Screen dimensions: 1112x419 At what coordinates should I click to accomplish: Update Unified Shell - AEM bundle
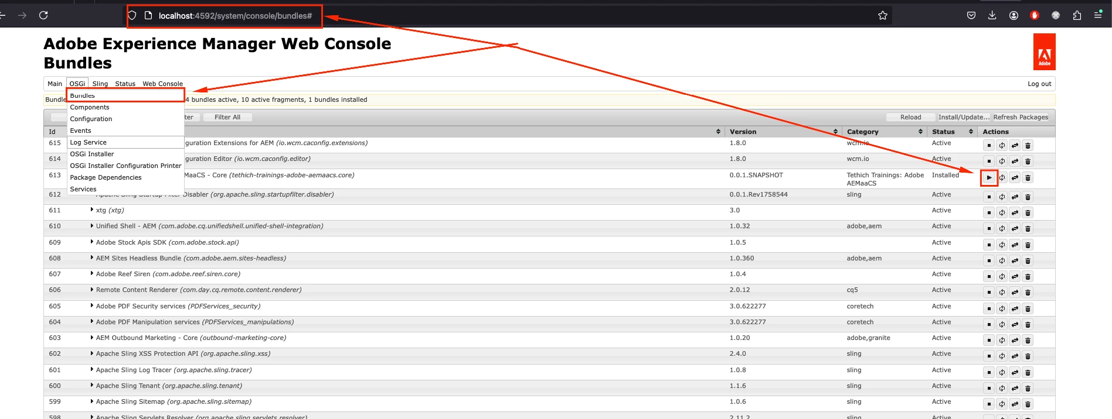pyautogui.click(x=1015, y=228)
